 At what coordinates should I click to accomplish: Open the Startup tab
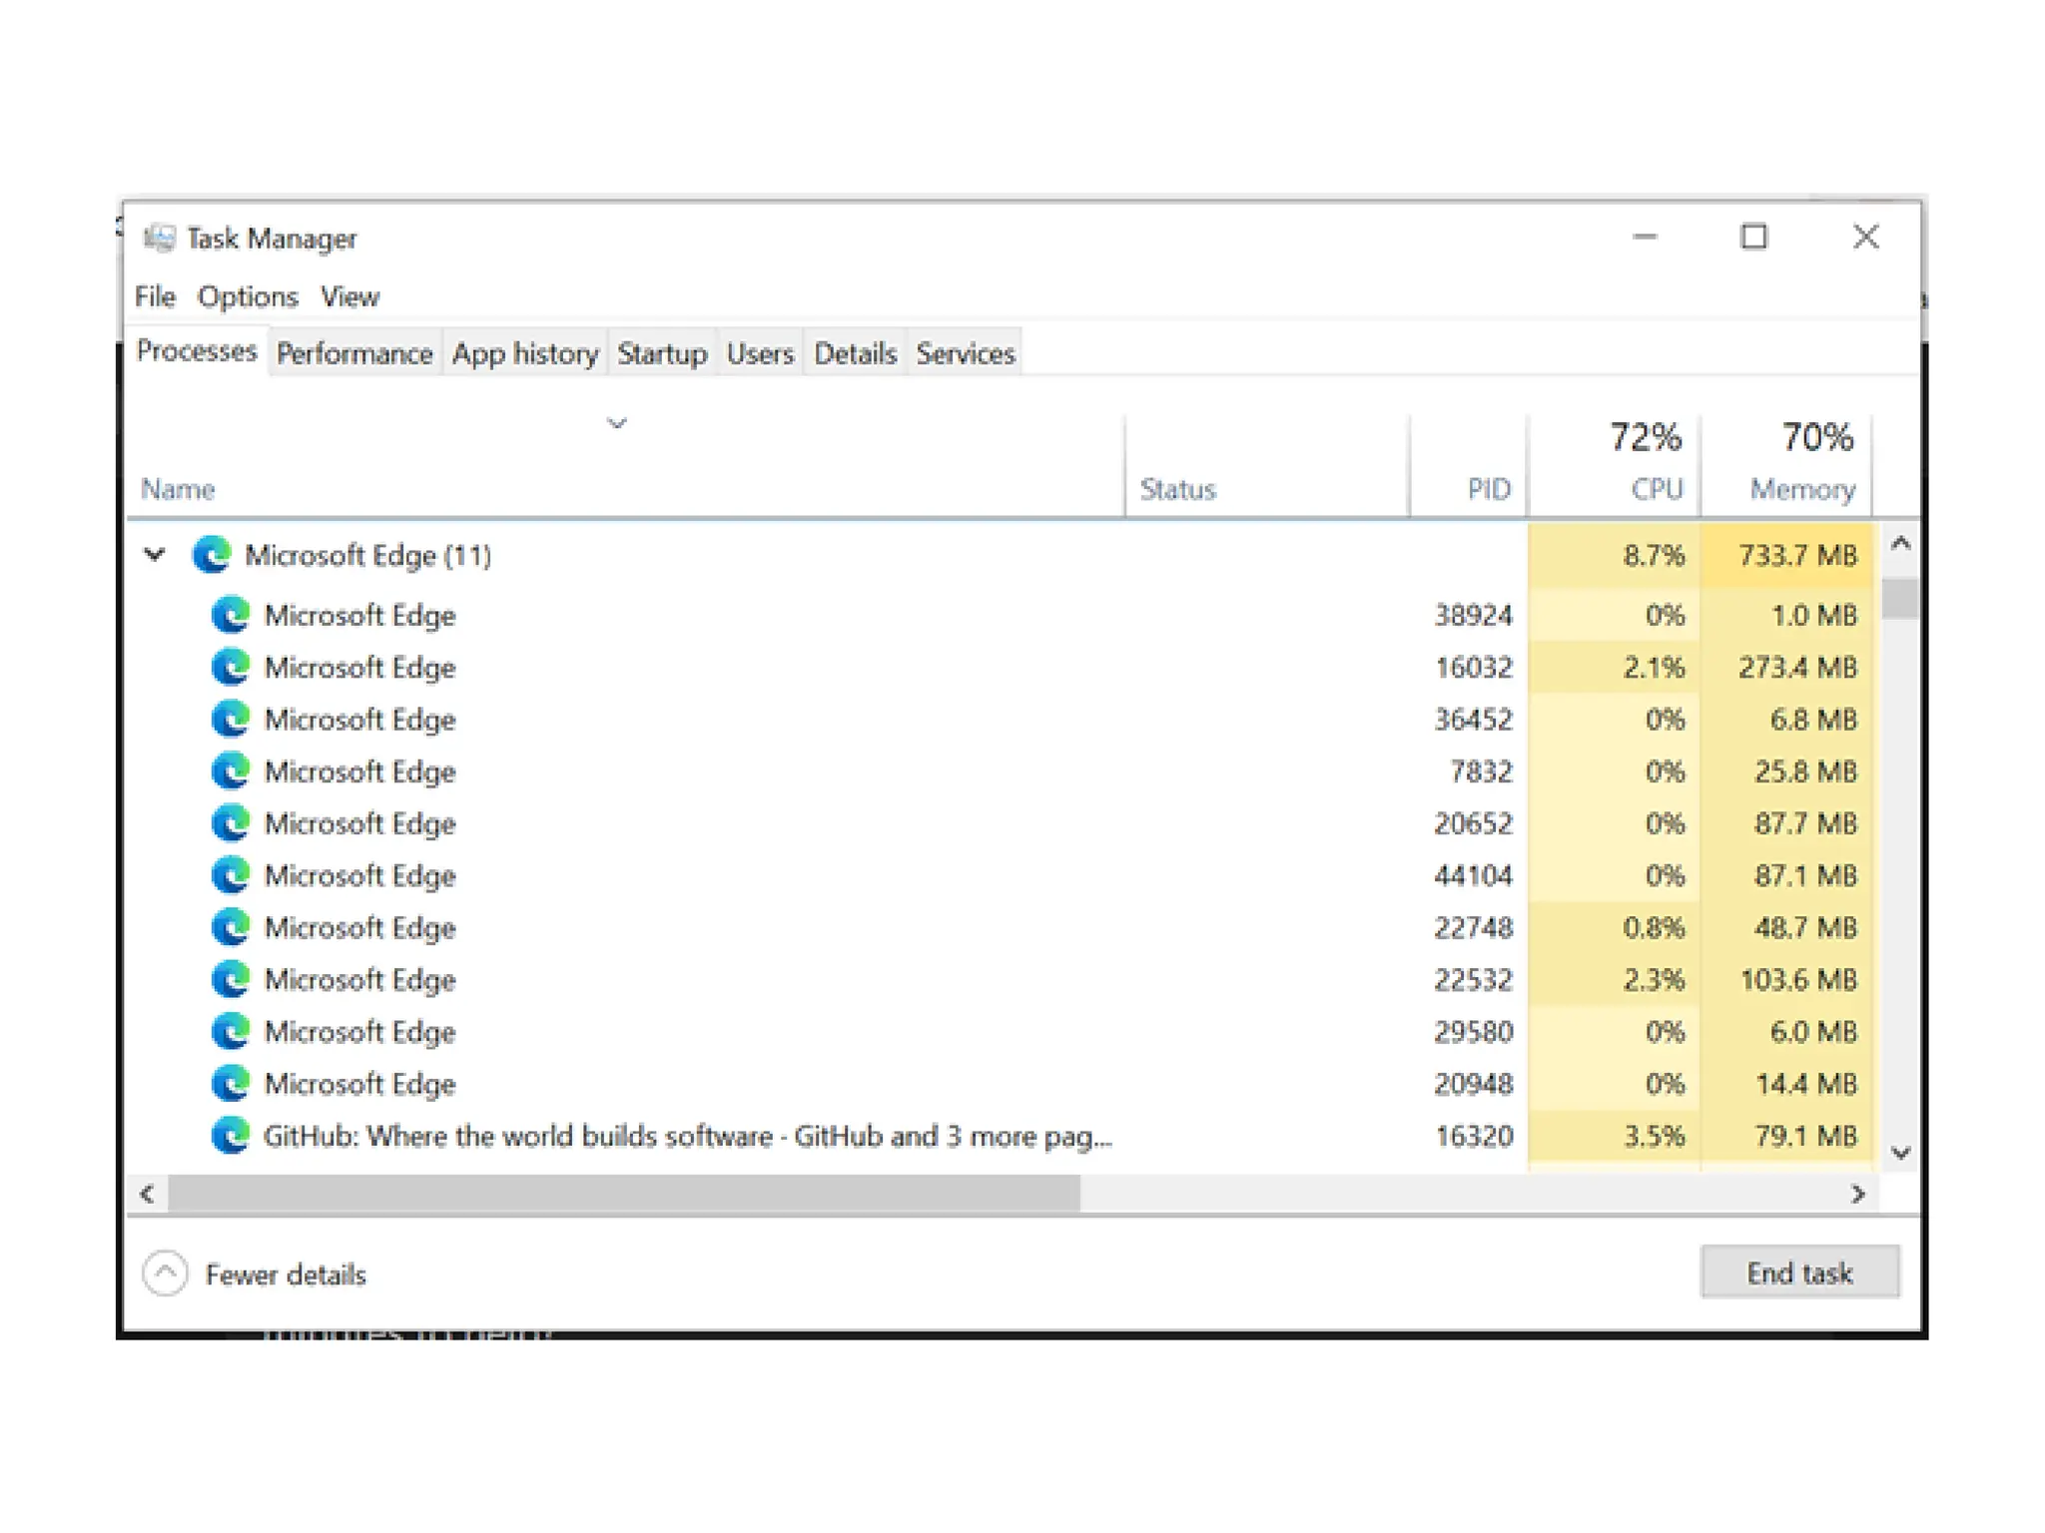pyautogui.click(x=661, y=353)
